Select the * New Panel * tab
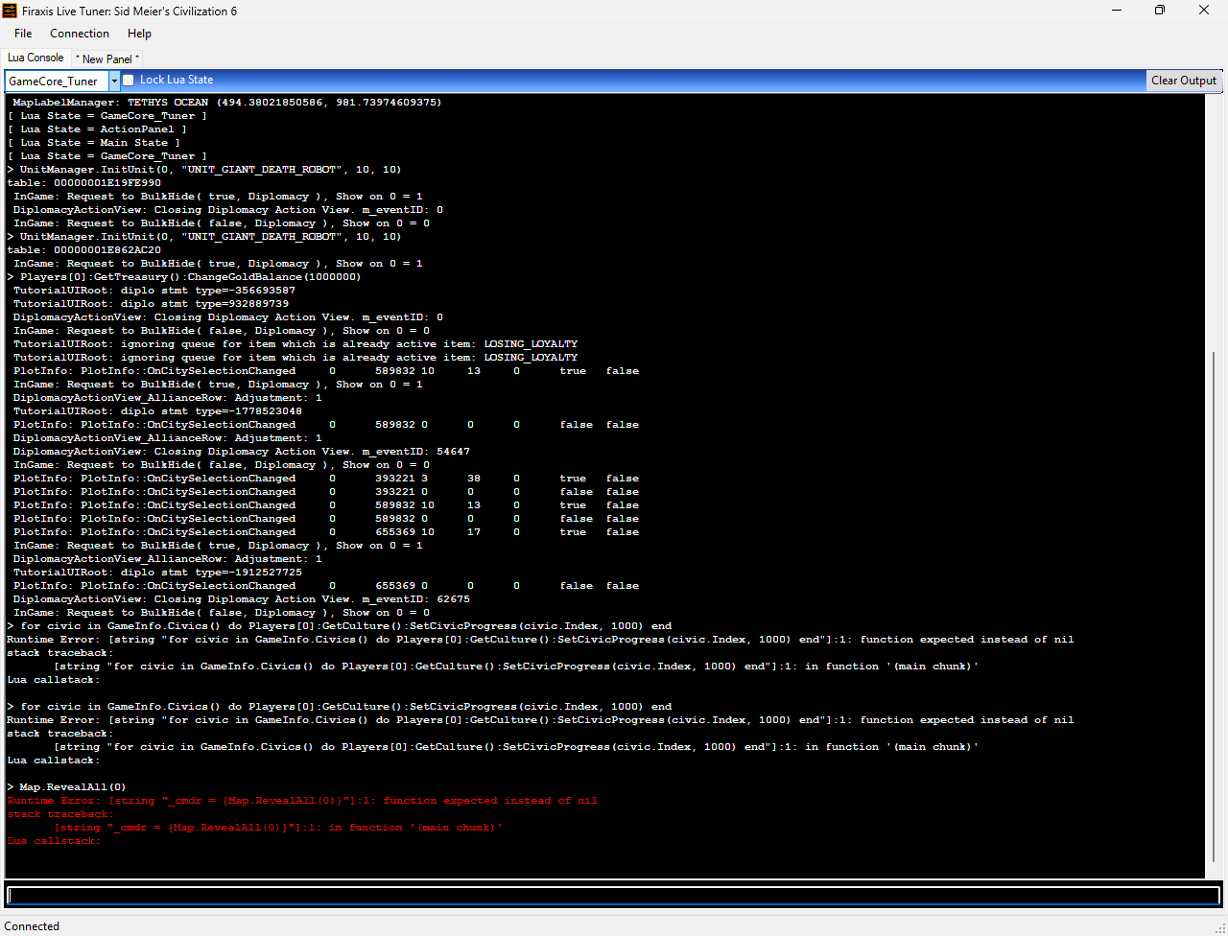 coord(107,58)
